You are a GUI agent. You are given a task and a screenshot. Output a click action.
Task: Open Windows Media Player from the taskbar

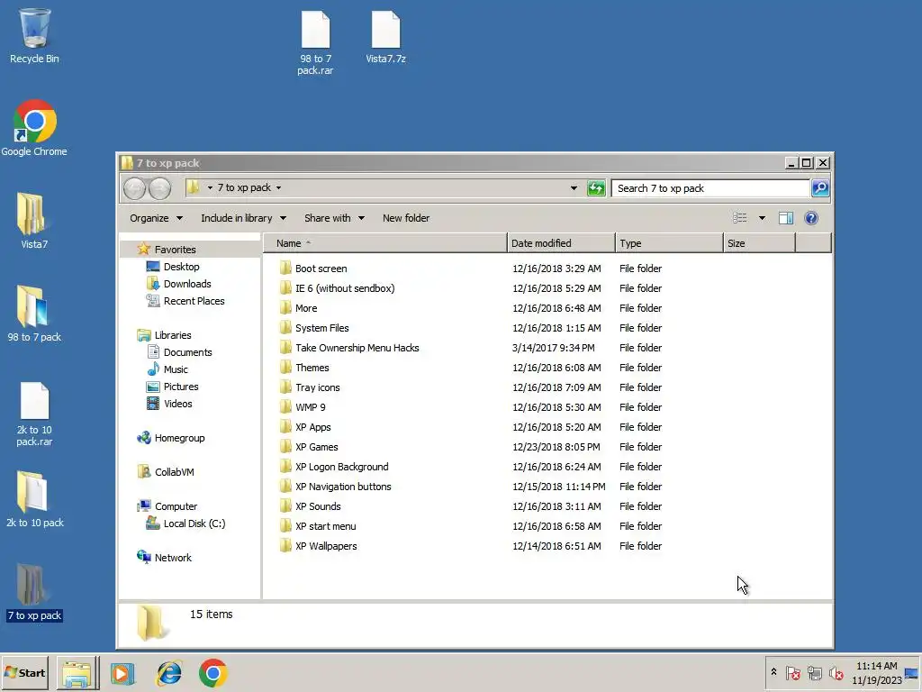pyautogui.click(x=122, y=673)
